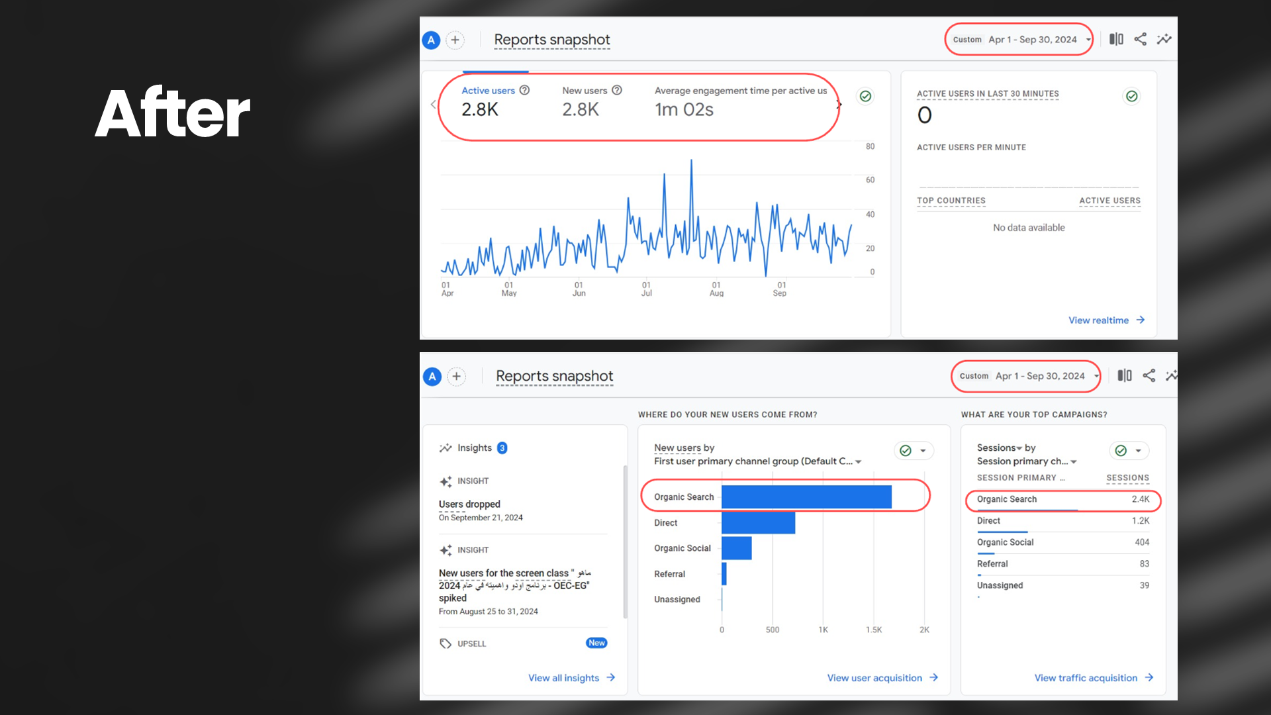Viewport: 1271px width, 715px height.
Task: Click New users help question icon
Action: click(616, 90)
